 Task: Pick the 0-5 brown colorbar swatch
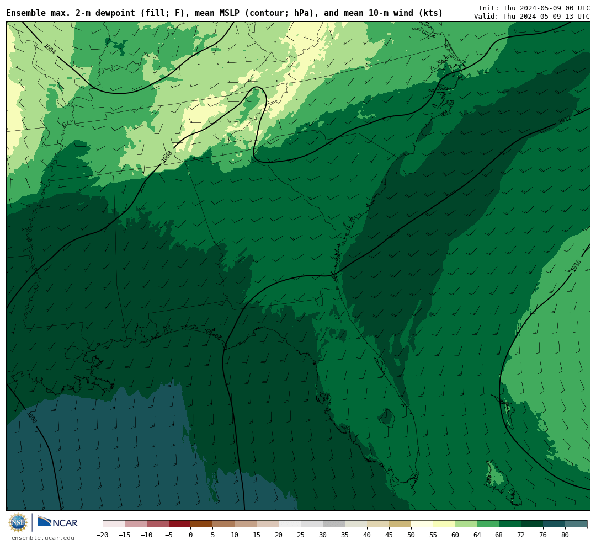201,524
